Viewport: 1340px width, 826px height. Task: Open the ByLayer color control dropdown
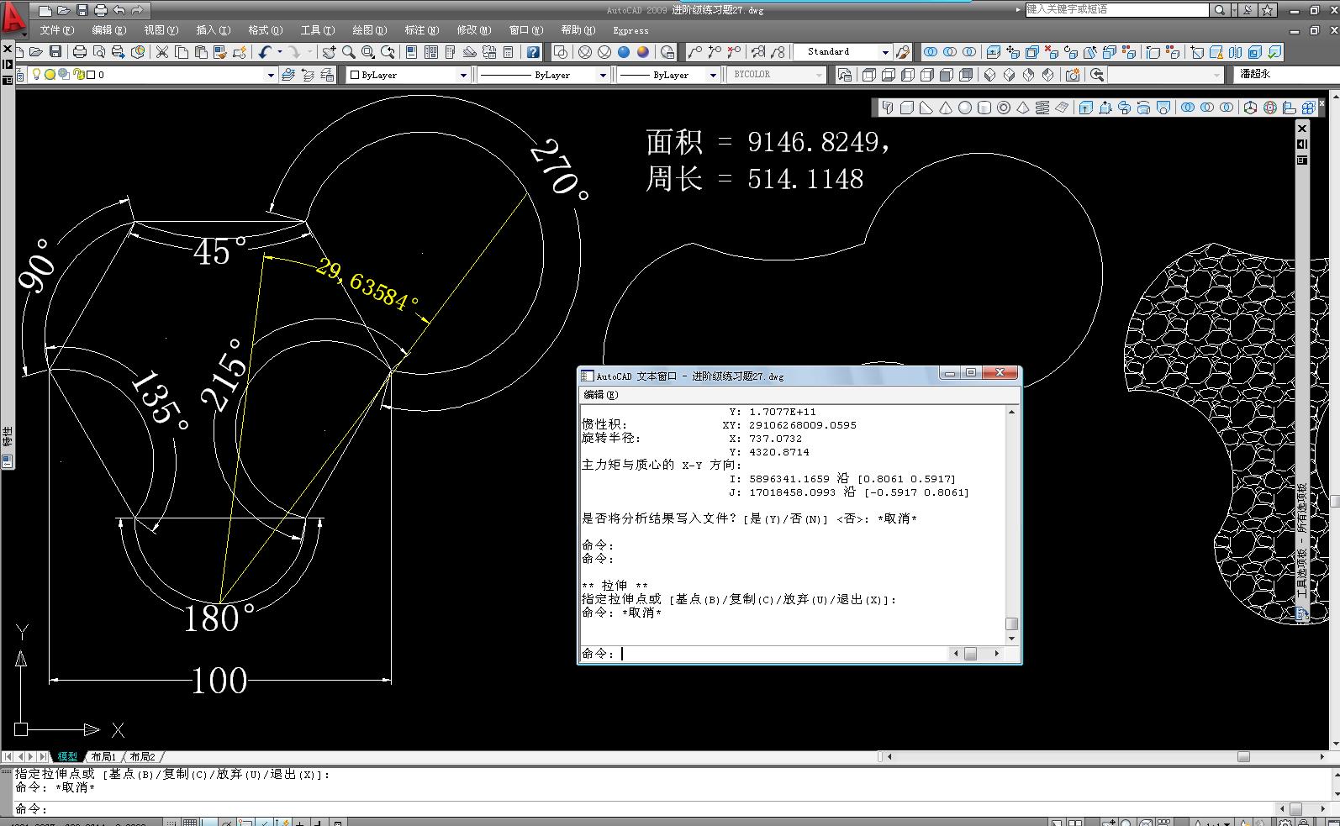[x=409, y=75]
